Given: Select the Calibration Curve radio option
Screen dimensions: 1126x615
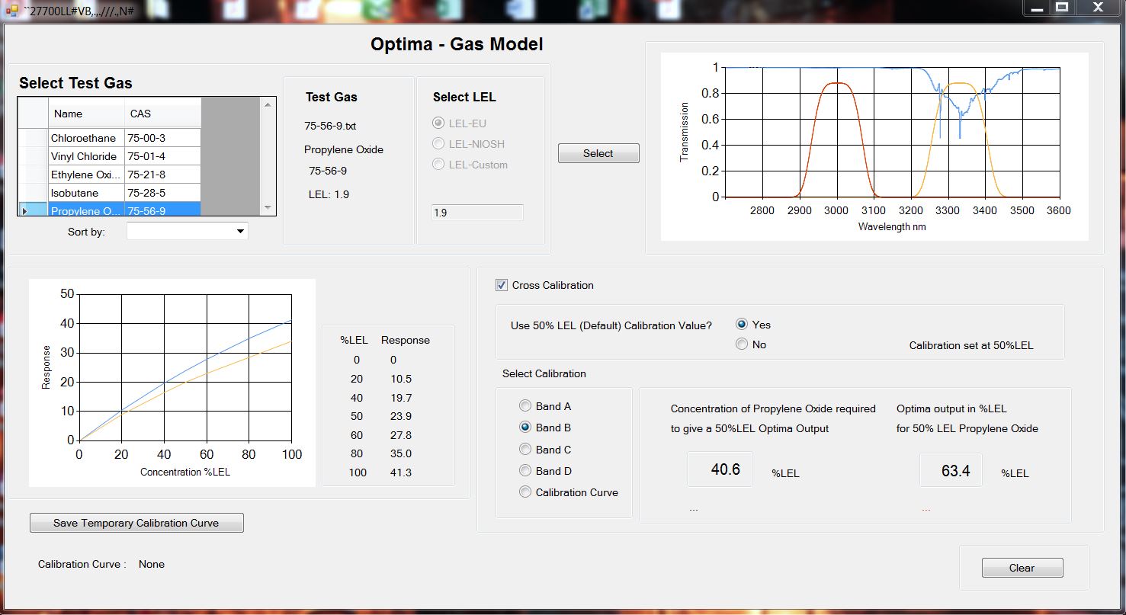Looking at the screenshot, I should click(x=525, y=492).
